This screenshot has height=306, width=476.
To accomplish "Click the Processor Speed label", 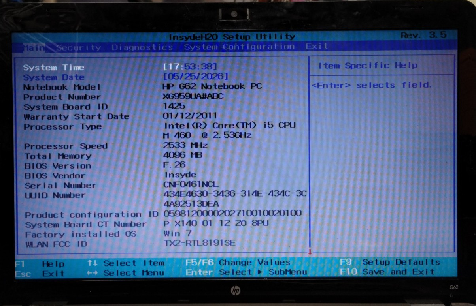I will 66,146.
